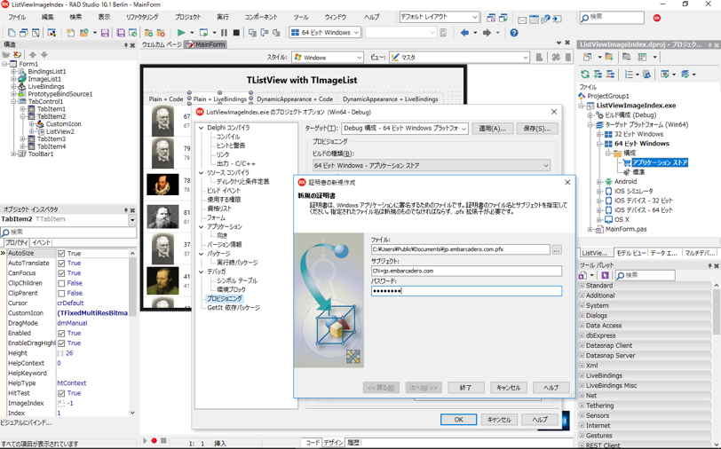Enable the ClipChildren property checkbox
The height and width of the screenshot is (449, 721).
[x=61, y=284]
